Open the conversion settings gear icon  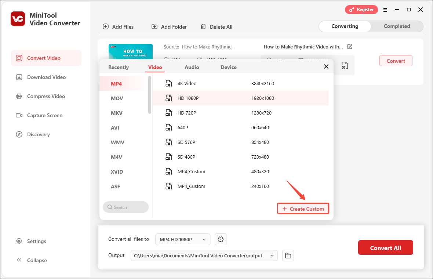click(x=221, y=239)
